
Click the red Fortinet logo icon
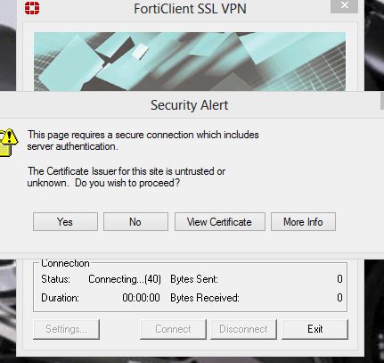coord(32,8)
